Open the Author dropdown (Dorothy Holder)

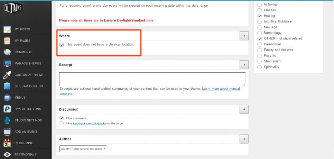tap(83, 149)
